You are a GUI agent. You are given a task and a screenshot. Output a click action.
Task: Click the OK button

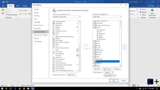coord(114,80)
